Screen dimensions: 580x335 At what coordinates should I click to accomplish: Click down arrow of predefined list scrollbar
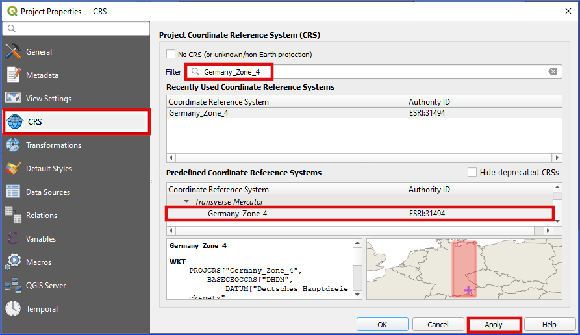557,221
